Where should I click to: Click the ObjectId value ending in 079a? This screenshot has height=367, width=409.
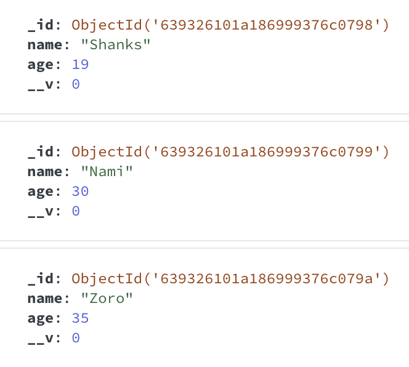(230, 279)
